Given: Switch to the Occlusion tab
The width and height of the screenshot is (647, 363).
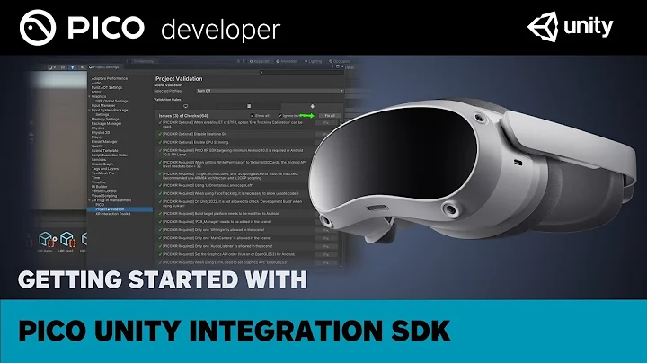Looking at the screenshot, I should pyautogui.click(x=340, y=61).
